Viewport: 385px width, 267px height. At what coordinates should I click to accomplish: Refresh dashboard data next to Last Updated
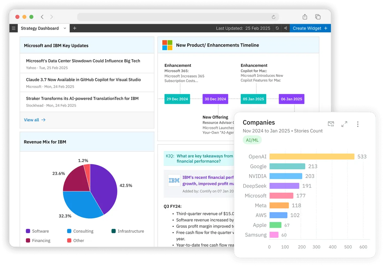pos(277,28)
